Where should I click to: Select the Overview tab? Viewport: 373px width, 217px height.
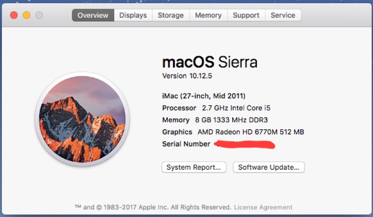tap(93, 15)
